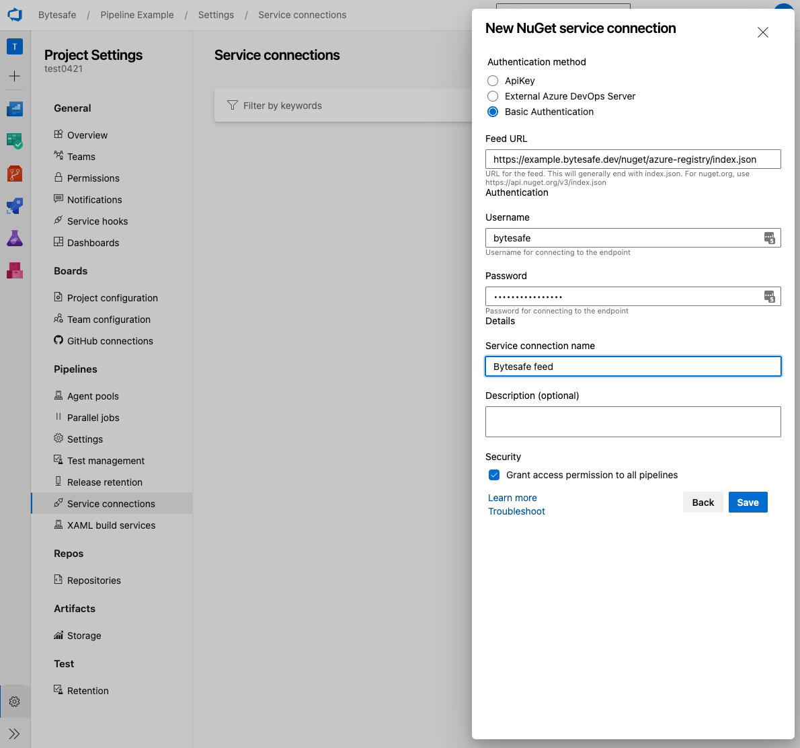Screen dimensions: 800x748
Task: Click password manager icon in Username field
Action: tap(769, 238)
